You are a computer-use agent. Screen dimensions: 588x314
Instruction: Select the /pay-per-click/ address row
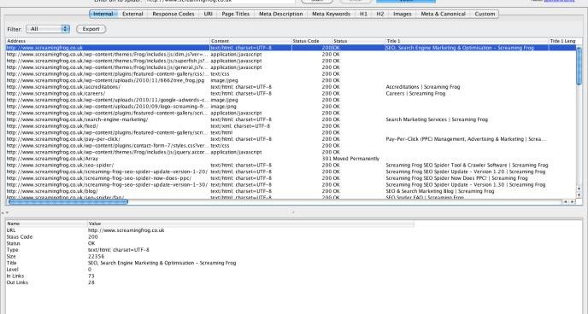[63, 139]
